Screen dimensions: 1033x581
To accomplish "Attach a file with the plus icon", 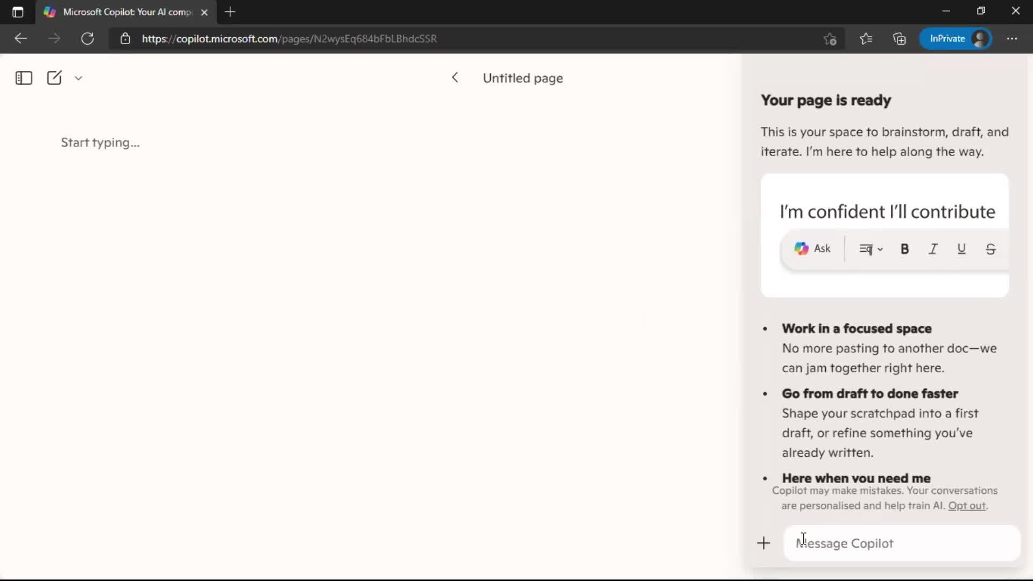I will [x=764, y=543].
